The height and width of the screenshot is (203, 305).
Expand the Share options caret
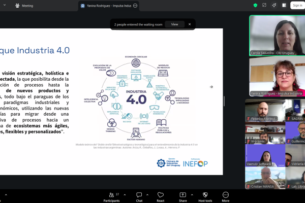(191, 193)
